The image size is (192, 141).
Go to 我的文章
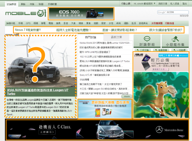click(x=163, y=4)
